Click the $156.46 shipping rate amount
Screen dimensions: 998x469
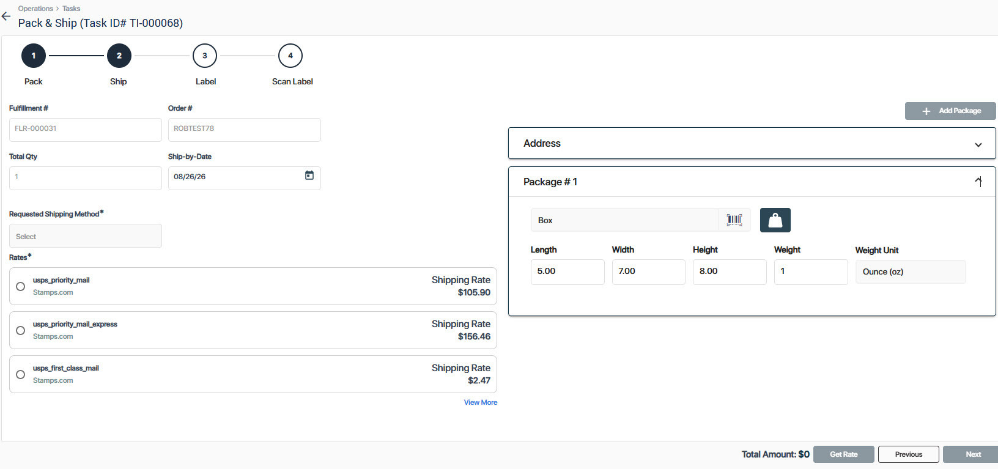tap(474, 337)
